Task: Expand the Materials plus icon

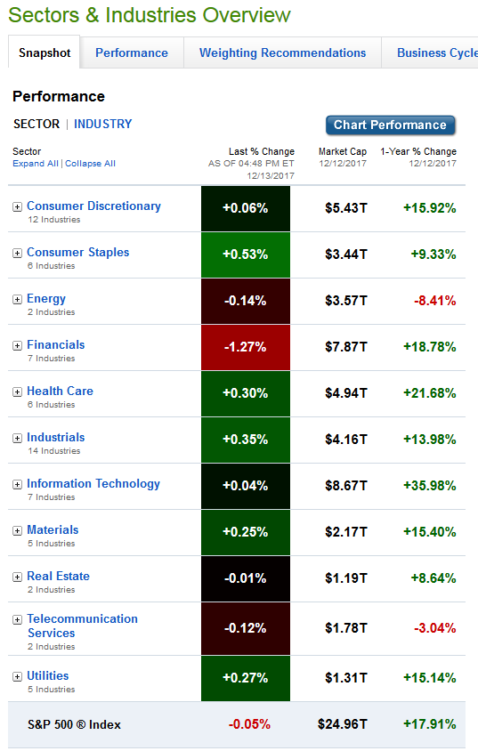Action: click(17, 530)
